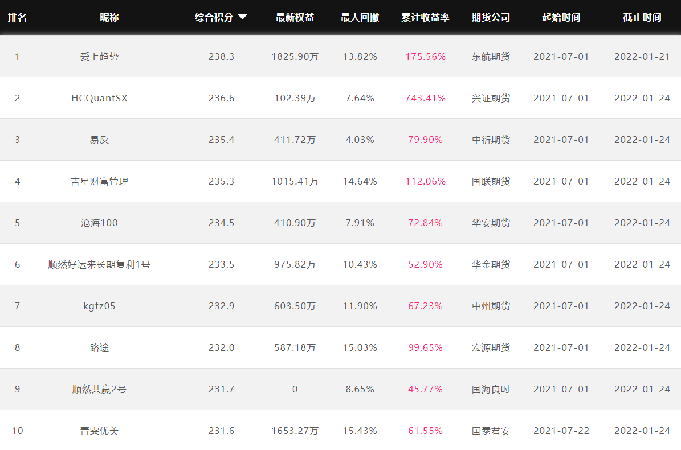The width and height of the screenshot is (681, 450).
Task: Click the futures company 国泰君安
Action: click(x=491, y=431)
